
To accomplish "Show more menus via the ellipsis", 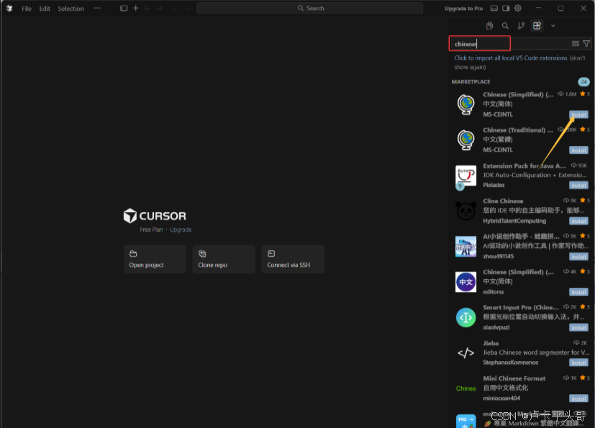I will (x=97, y=8).
